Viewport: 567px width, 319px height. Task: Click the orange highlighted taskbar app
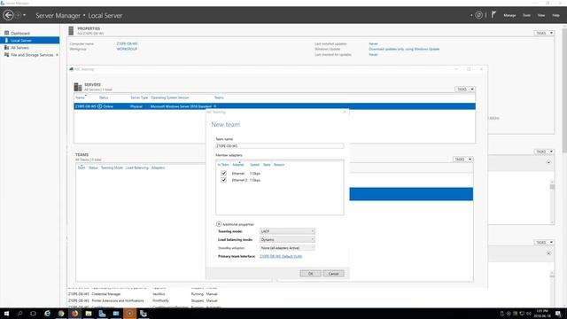[x=129, y=314]
